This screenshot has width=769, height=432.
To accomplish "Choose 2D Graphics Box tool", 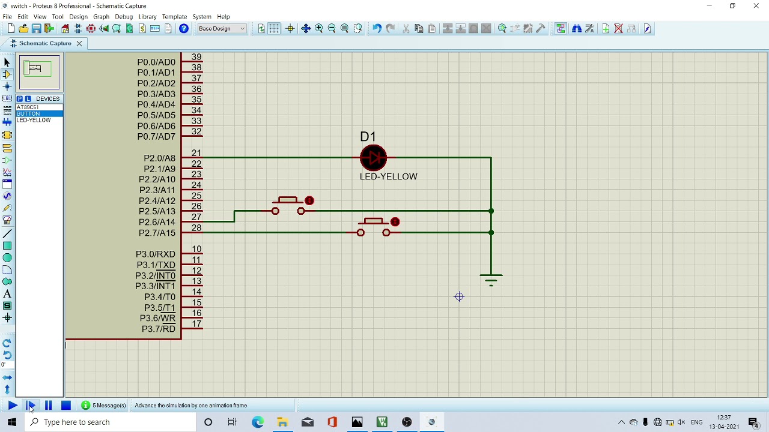I will pyautogui.click(x=7, y=245).
